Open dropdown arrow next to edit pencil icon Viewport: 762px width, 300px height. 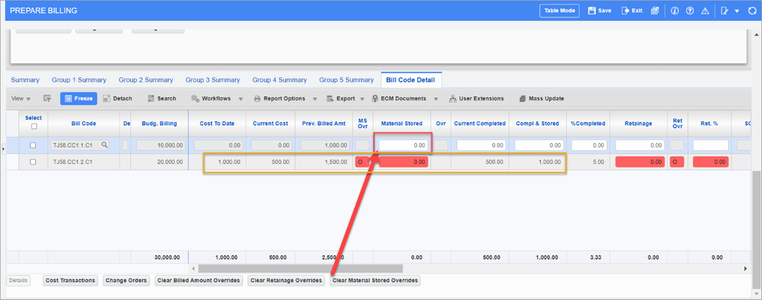[x=737, y=11]
